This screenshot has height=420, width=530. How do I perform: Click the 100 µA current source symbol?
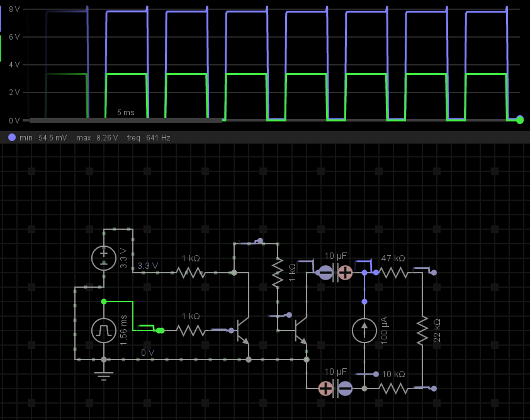pos(364,331)
